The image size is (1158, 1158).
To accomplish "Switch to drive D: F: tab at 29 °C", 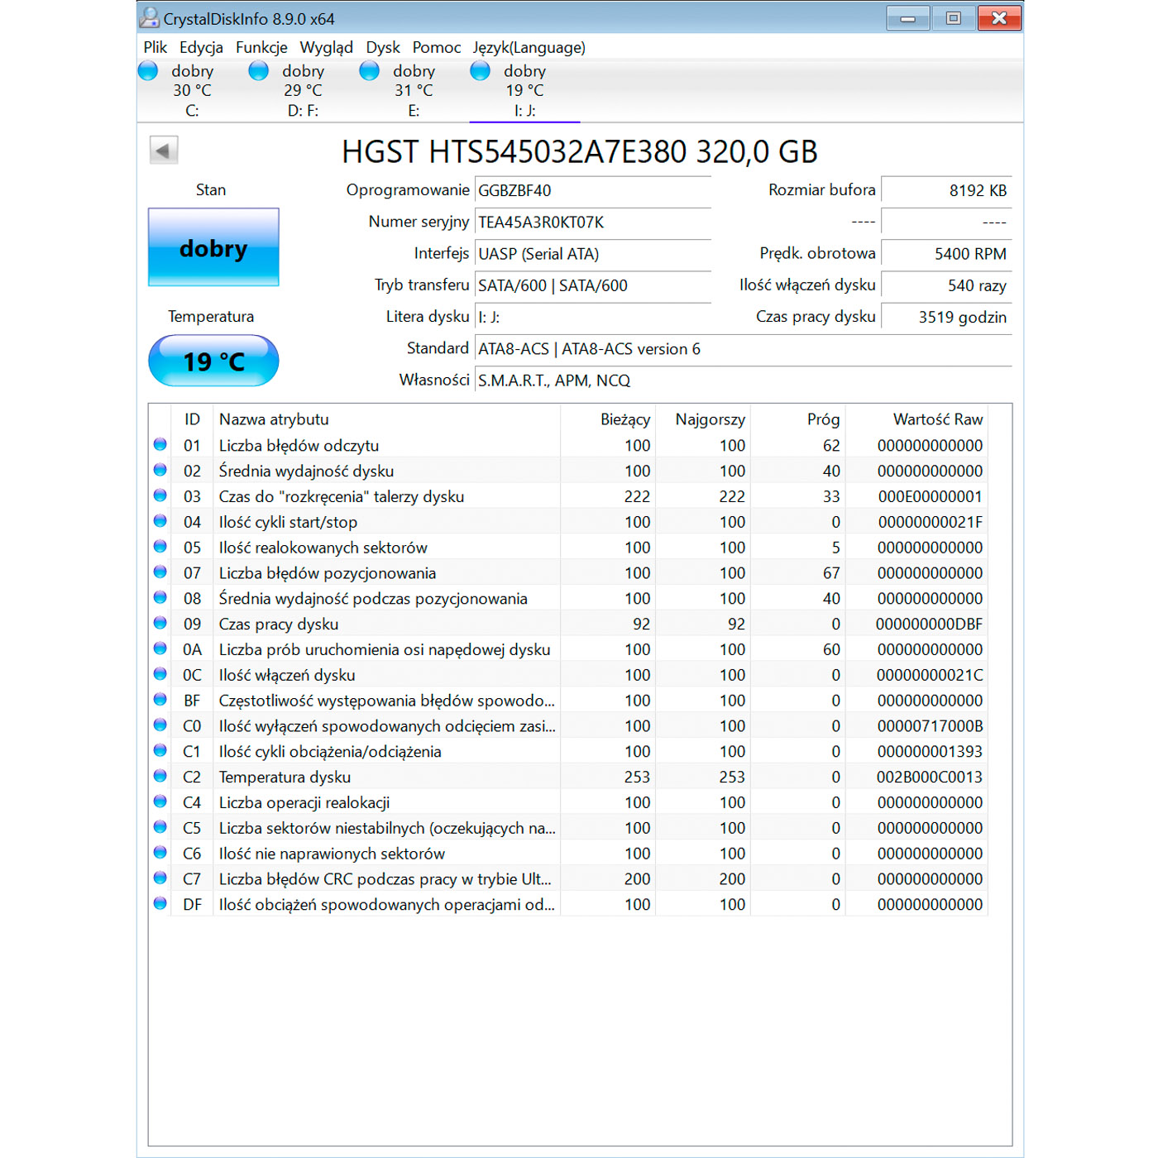I will coord(303,90).
